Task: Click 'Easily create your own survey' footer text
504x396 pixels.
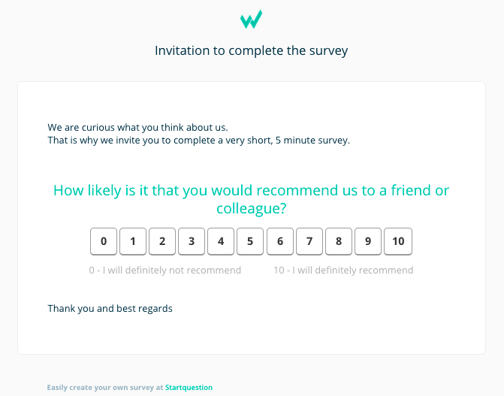Action: [x=105, y=387]
